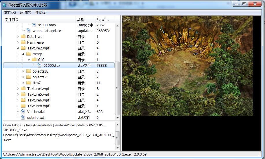
Task: Collapse the 010 tree node
Action: point(29,60)
